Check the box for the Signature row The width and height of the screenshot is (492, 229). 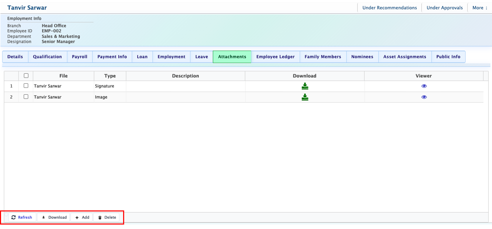click(x=26, y=86)
